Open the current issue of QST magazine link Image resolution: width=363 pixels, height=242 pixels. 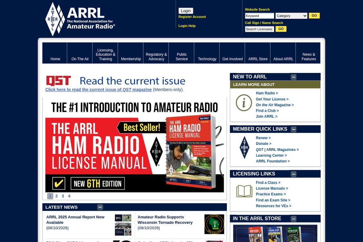pos(98,90)
